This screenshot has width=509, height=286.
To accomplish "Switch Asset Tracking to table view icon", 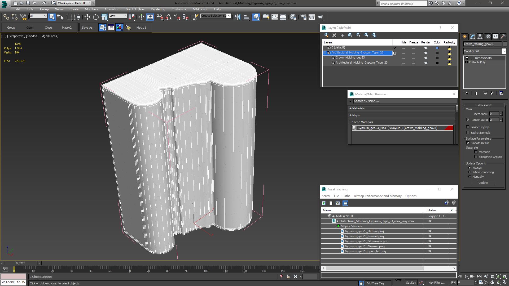I will click(x=345, y=203).
